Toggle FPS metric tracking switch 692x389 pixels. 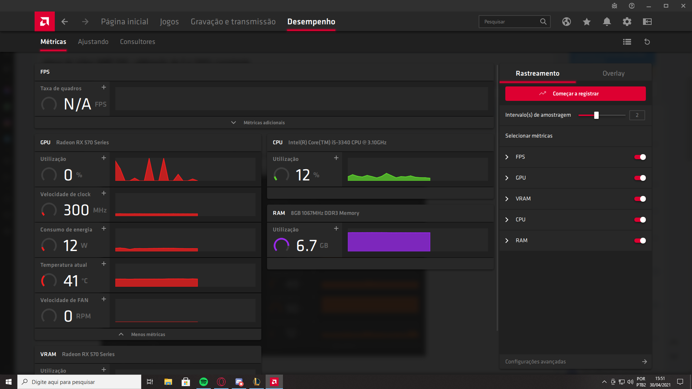640,157
